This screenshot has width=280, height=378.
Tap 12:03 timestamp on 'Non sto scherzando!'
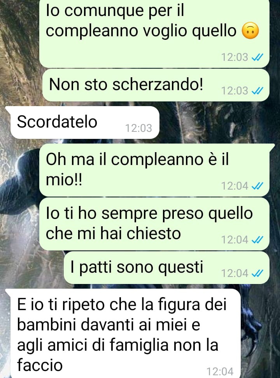coord(234,91)
